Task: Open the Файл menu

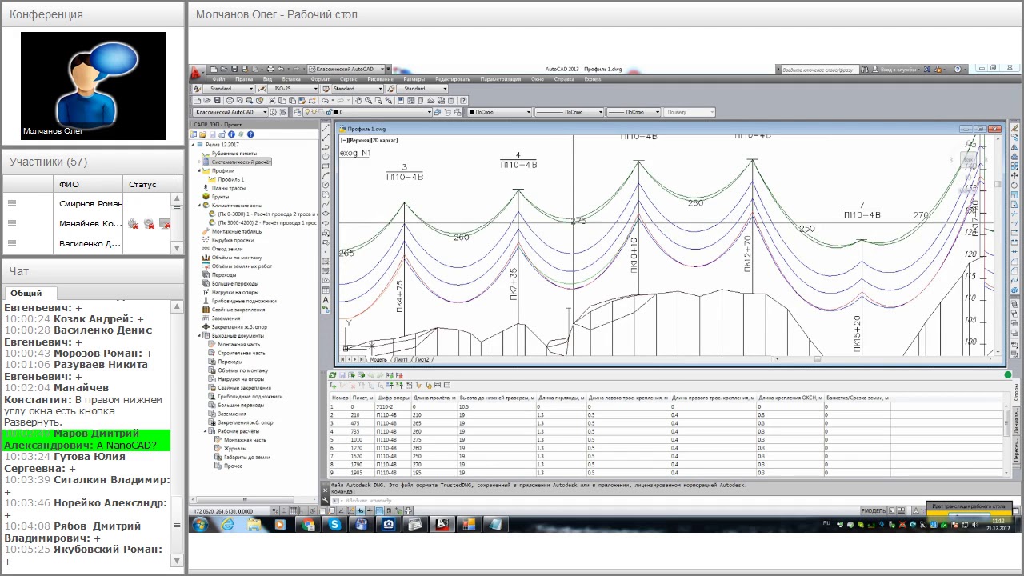Action: click(218, 79)
